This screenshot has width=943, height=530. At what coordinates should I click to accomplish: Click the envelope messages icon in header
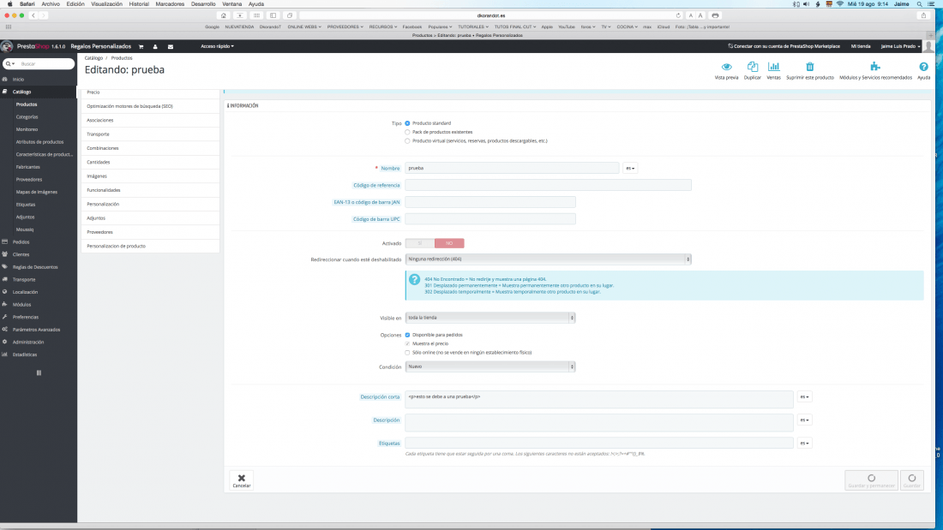pyautogui.click(x=171, y=46)
